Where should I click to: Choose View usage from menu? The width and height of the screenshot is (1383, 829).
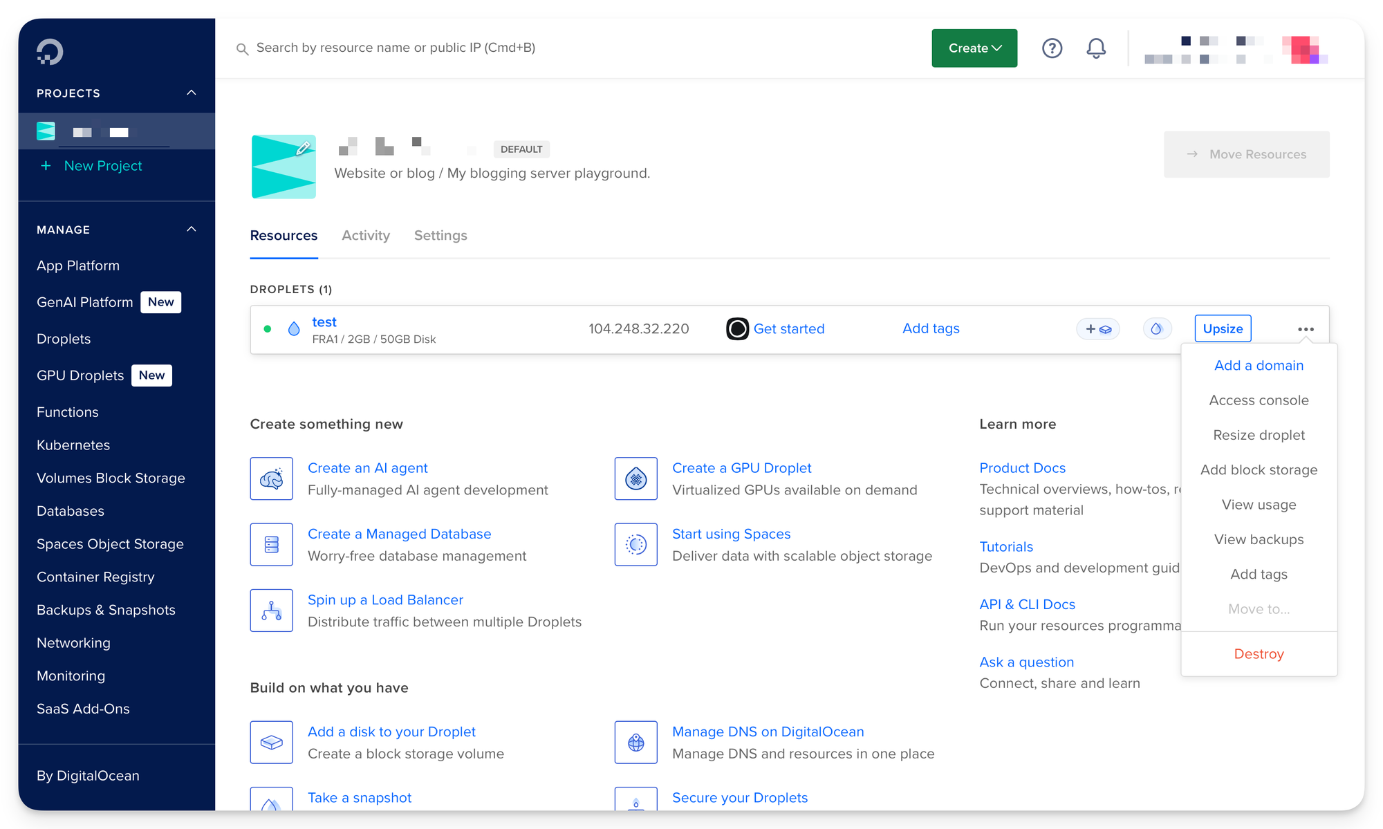(x=1259, y=505)
